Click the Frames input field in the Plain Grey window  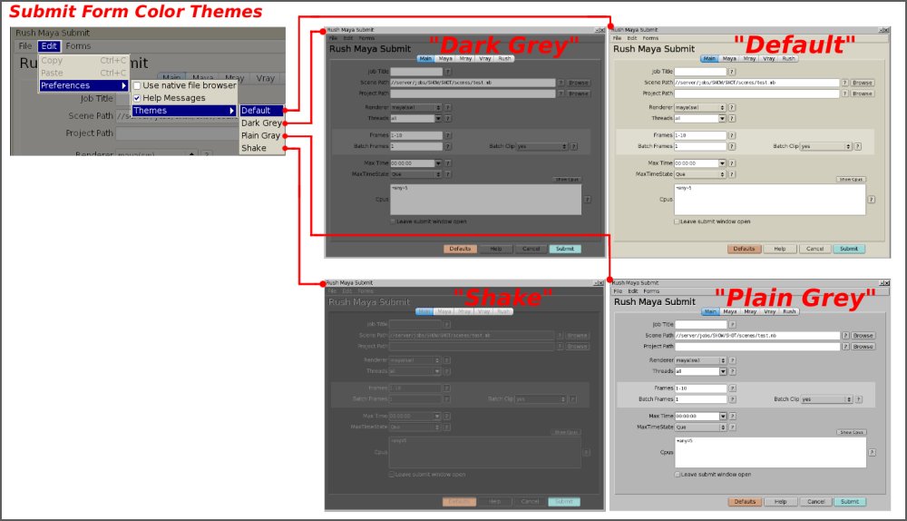pos(701,388)
